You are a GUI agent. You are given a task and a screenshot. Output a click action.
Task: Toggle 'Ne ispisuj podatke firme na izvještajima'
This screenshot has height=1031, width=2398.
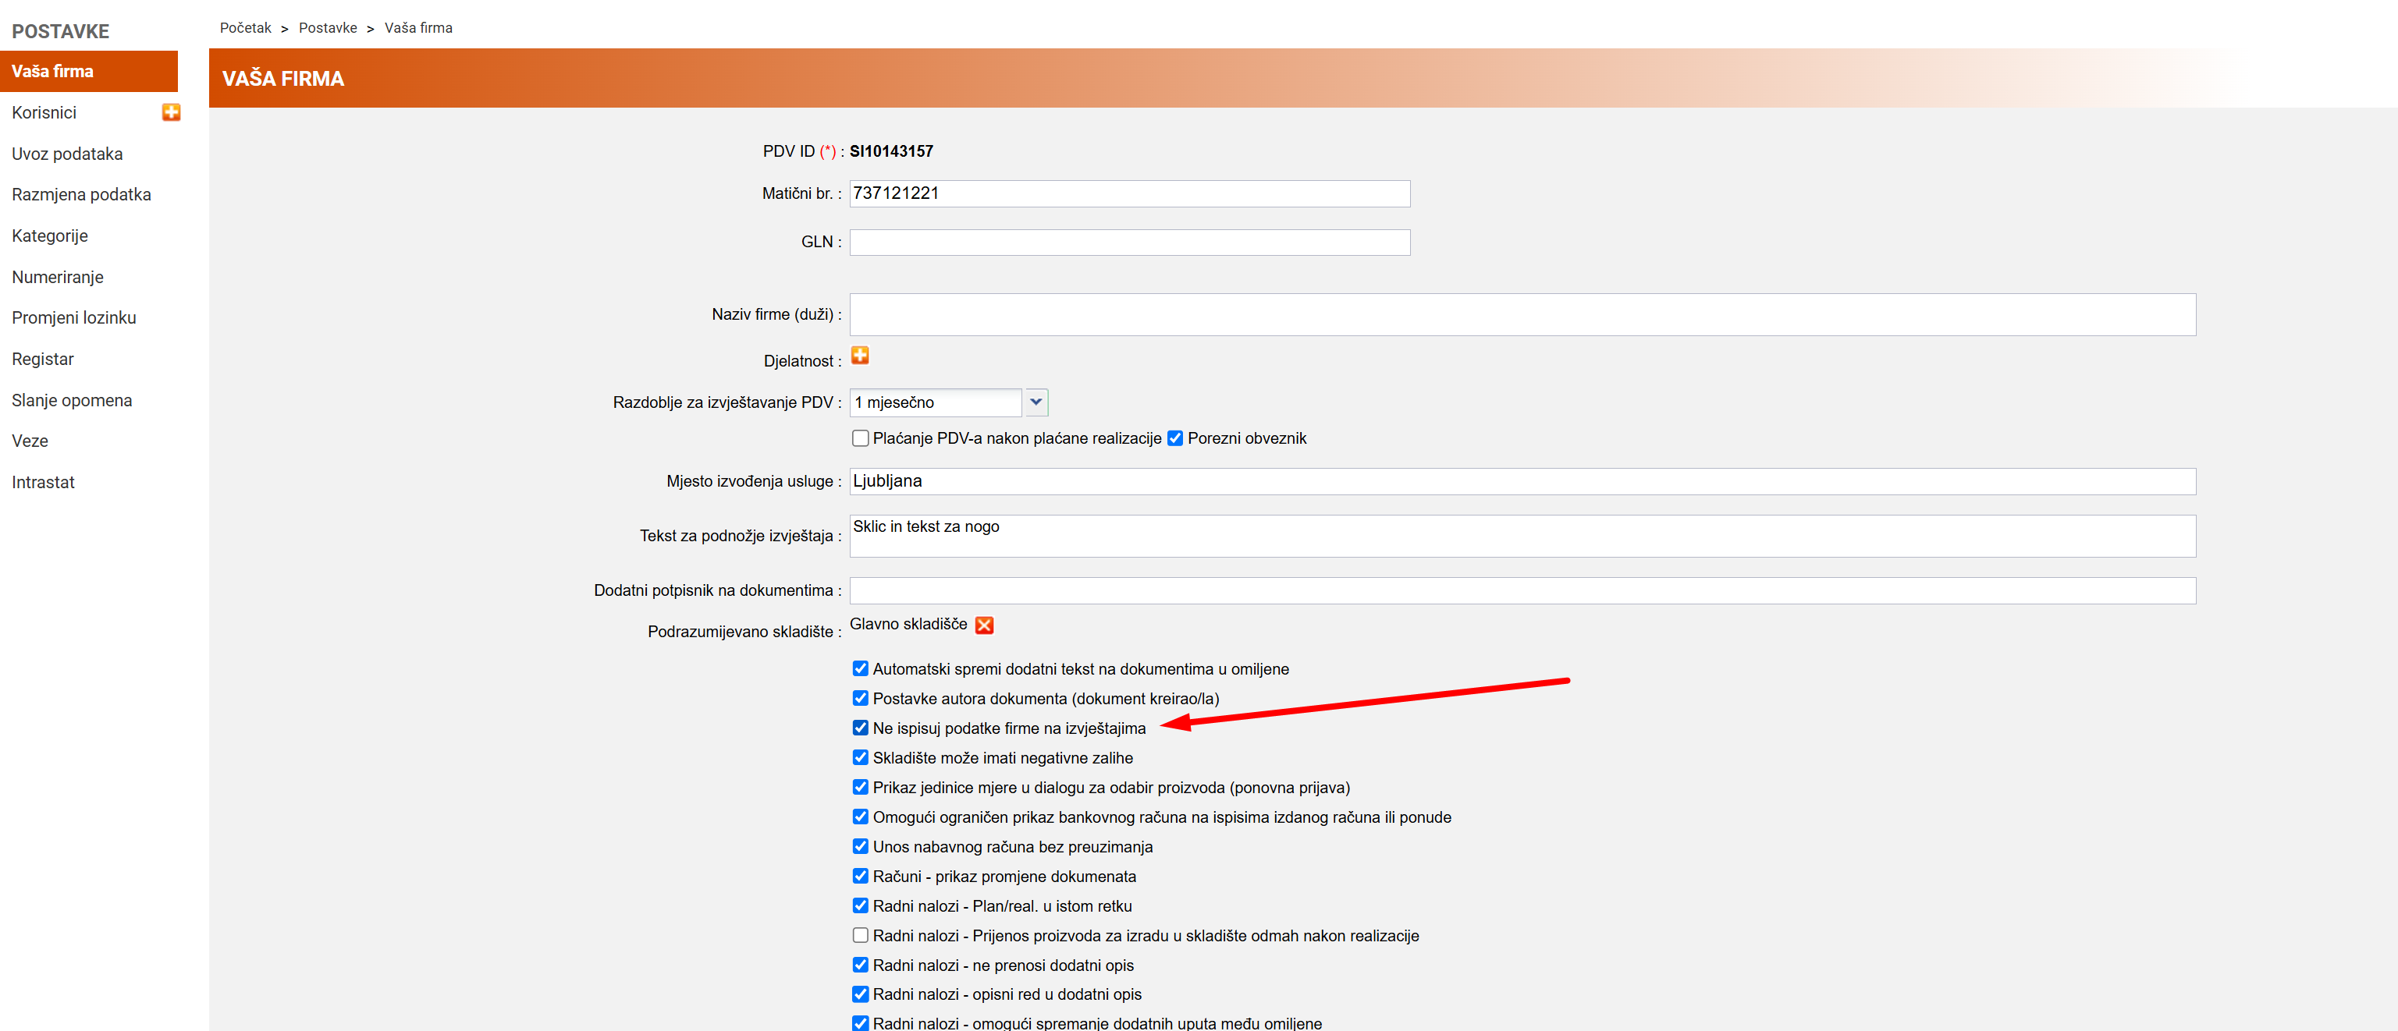pos(860,728)
